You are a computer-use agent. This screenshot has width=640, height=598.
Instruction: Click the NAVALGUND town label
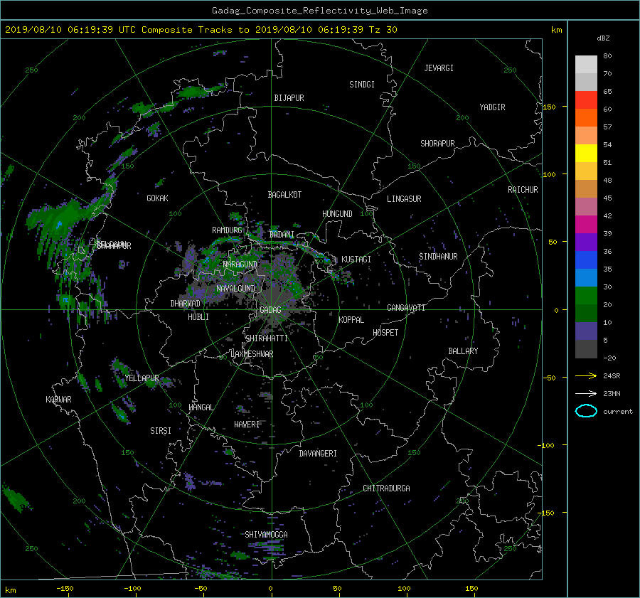235,289
